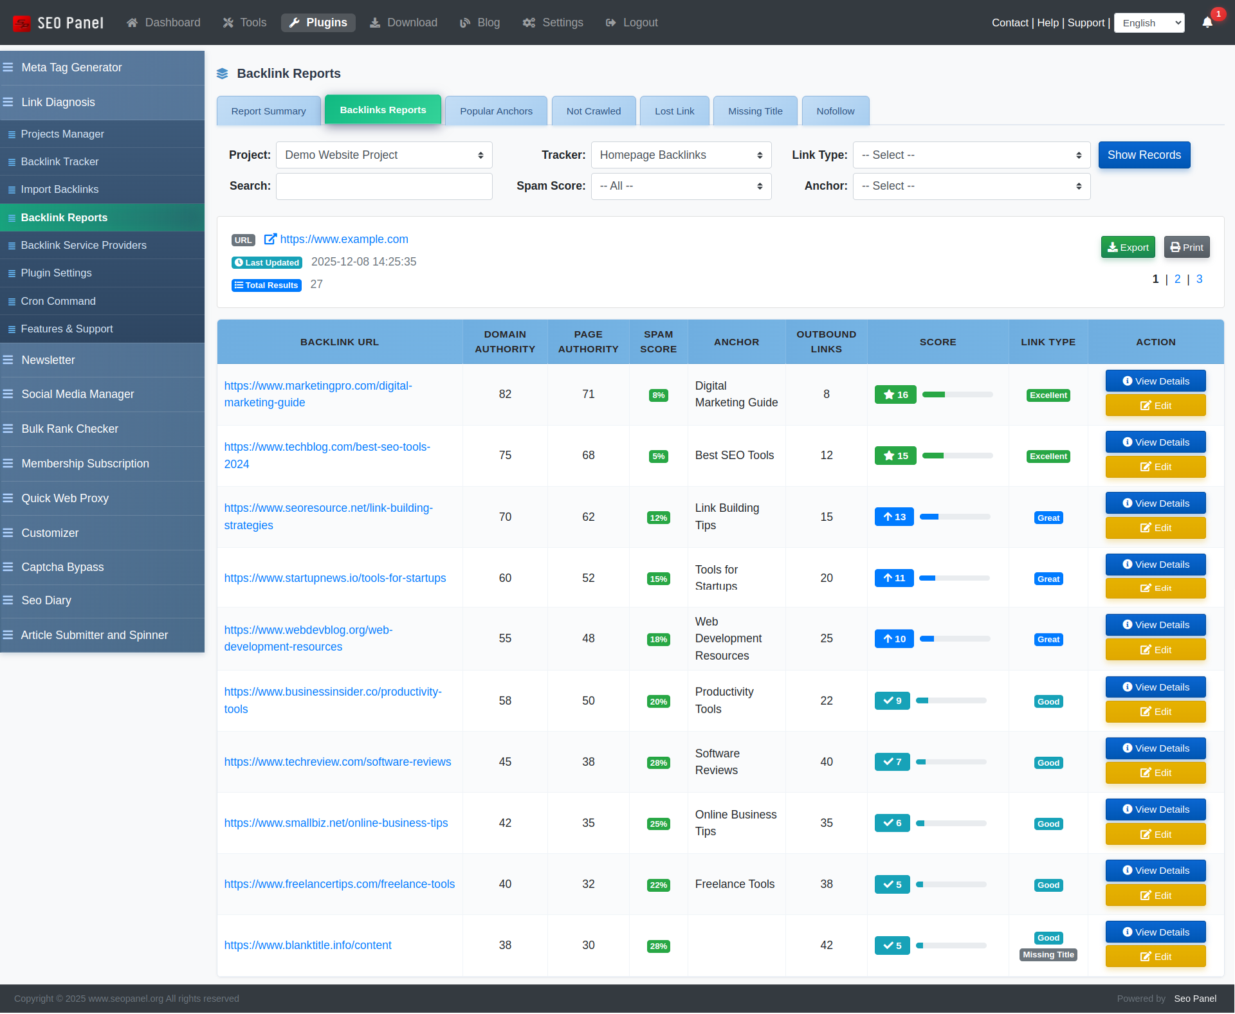The width and height of the screenshot is (1235, 1014).
Task: Edit the smallbiz.net backlink entry
Action: (x=1155, y=834)
